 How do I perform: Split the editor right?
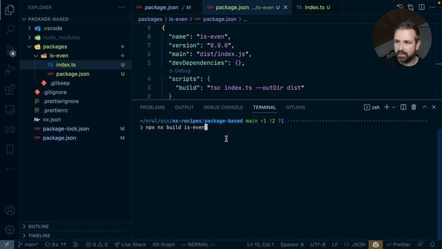(421, 7)
